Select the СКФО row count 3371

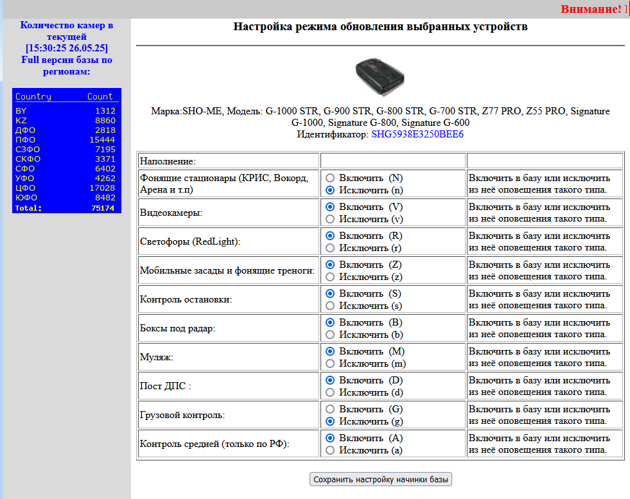point(105,159)
